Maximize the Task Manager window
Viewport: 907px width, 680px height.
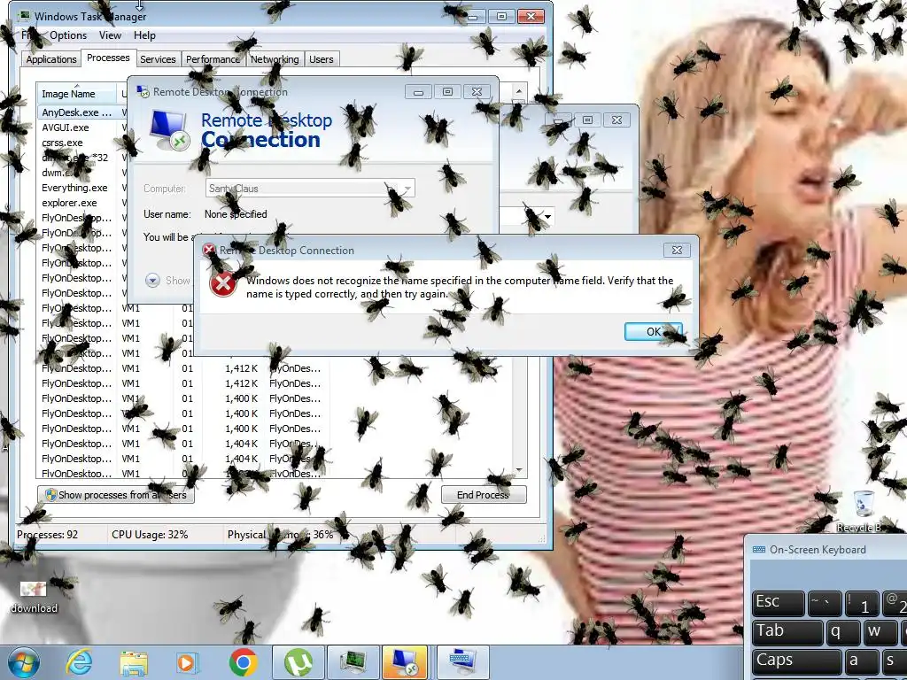[x=501, y=16]
